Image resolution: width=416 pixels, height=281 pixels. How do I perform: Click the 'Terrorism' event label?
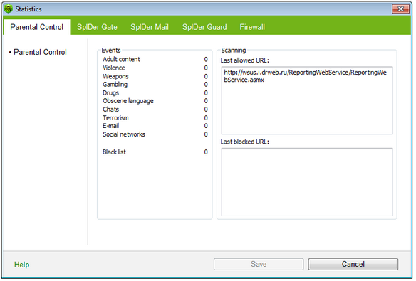tap(115, 118)
